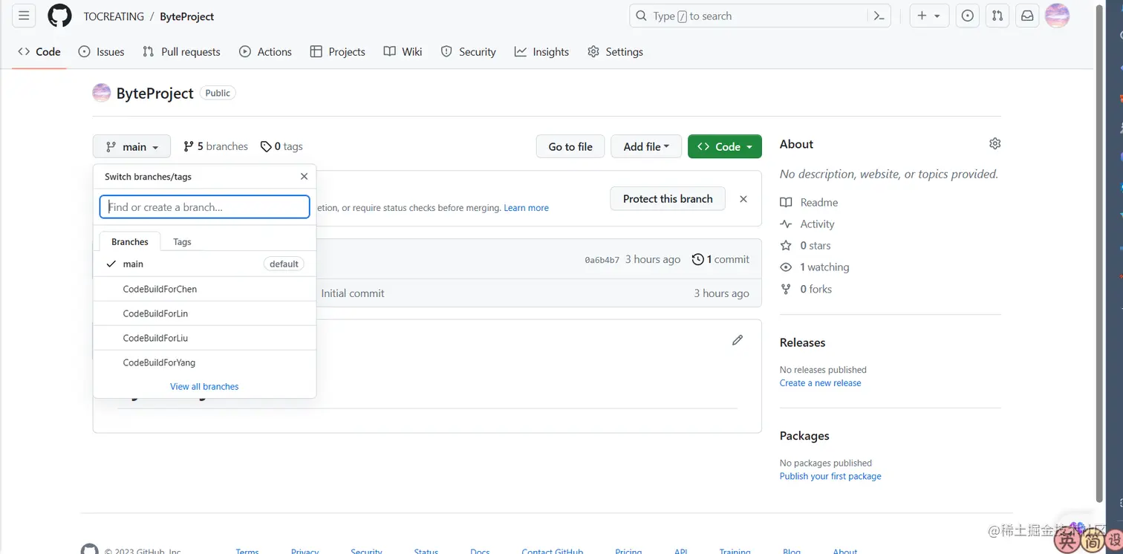Switch to the Security tab

click(x=468, y=51)
